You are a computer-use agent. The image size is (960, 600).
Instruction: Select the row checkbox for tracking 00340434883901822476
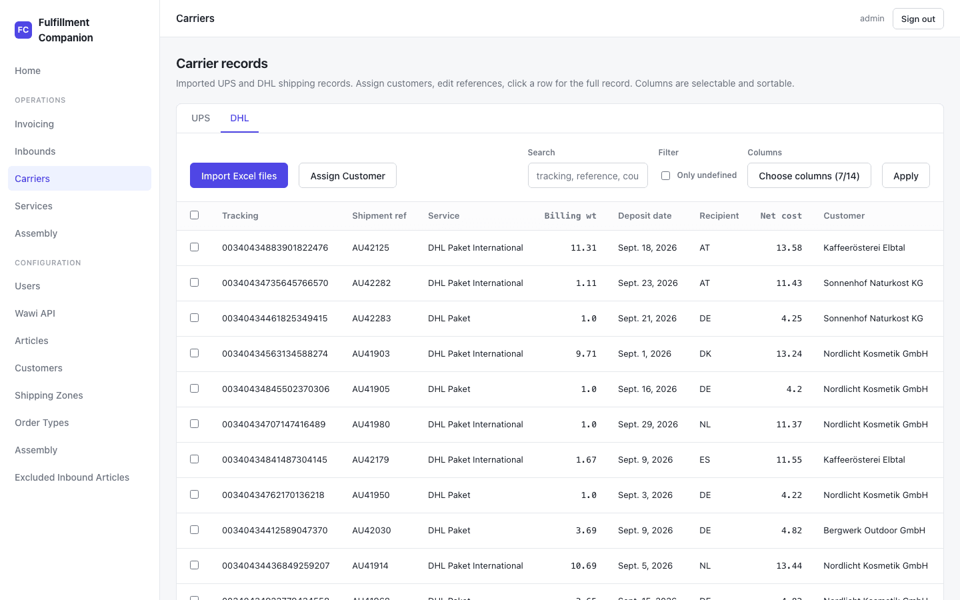[194, 247]
